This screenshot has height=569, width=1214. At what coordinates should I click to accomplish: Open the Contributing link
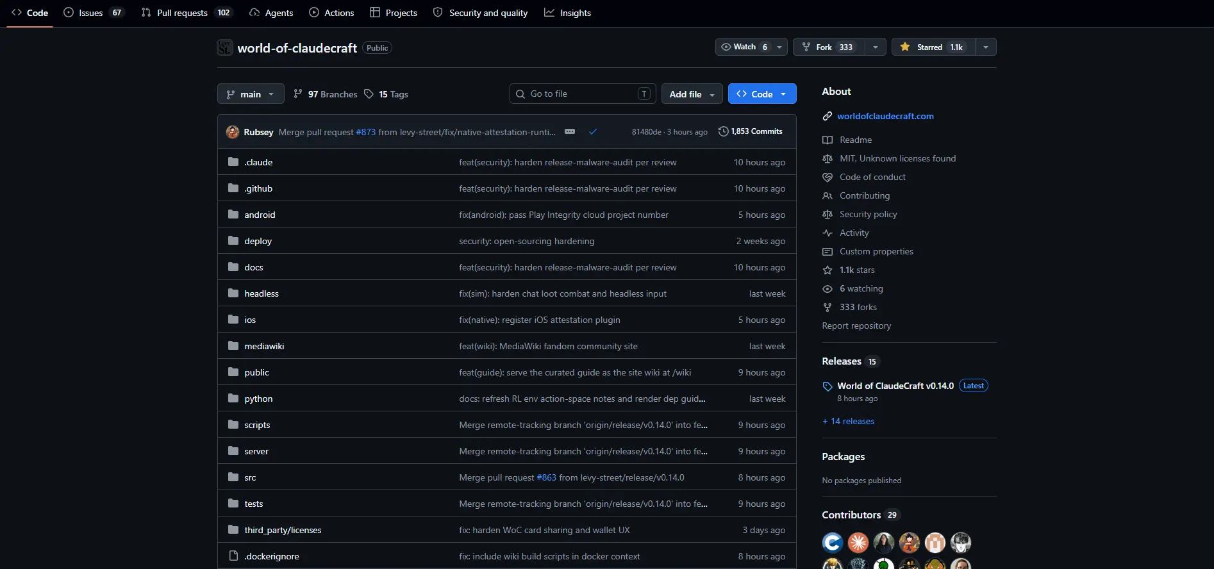865,195
